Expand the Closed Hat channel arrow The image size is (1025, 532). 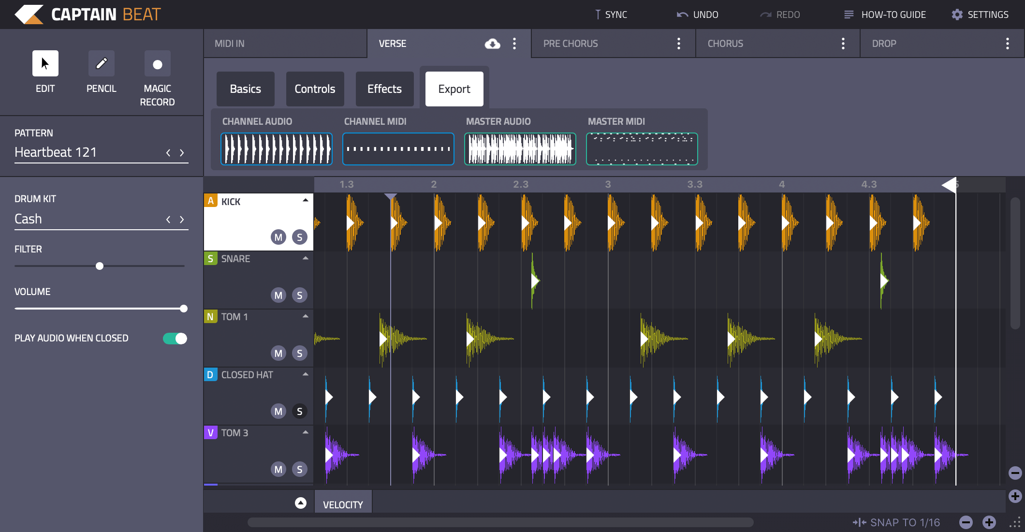tap(306, 374)
